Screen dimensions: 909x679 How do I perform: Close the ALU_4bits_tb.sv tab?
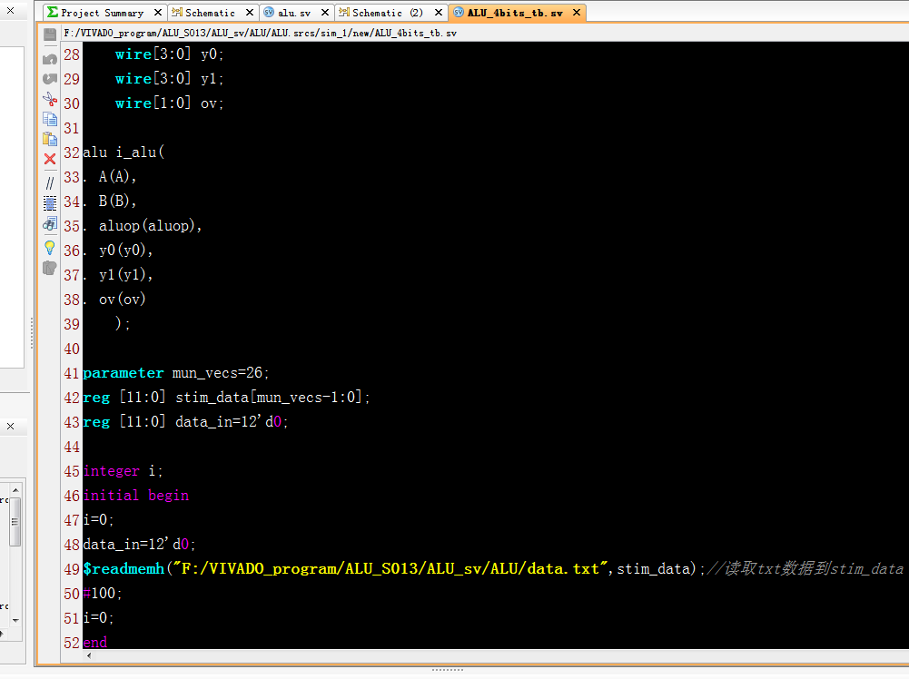[x=577, y=13]
